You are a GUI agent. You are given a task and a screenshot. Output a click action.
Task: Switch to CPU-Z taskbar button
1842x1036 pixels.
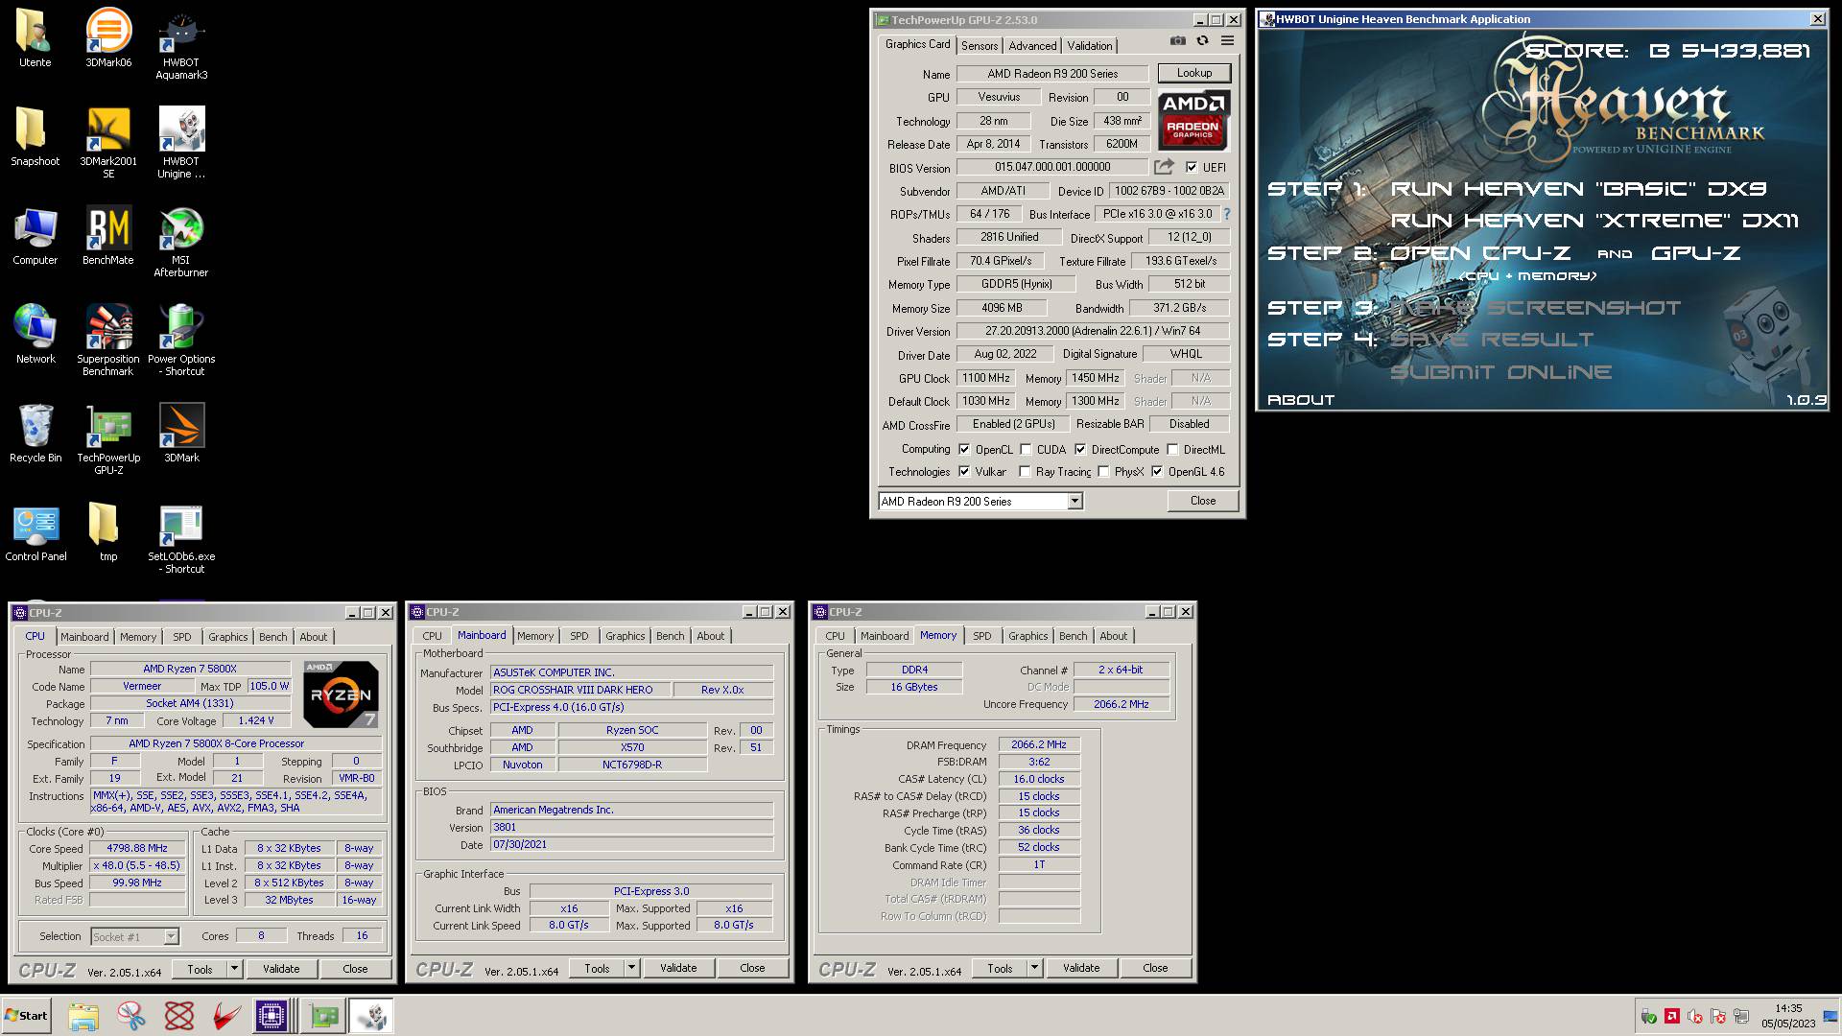point(272,1016)
